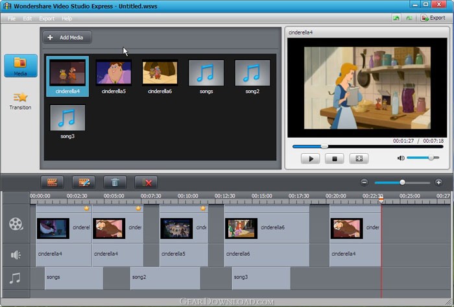
Task: Open the Export menu
Action: tap(47, 19)
